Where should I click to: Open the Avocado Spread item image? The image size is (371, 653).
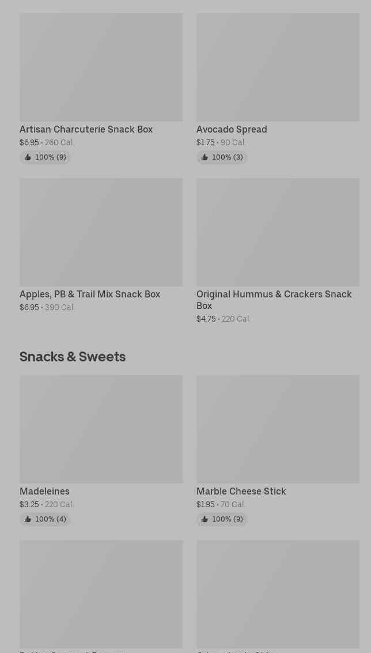(278, 67)
